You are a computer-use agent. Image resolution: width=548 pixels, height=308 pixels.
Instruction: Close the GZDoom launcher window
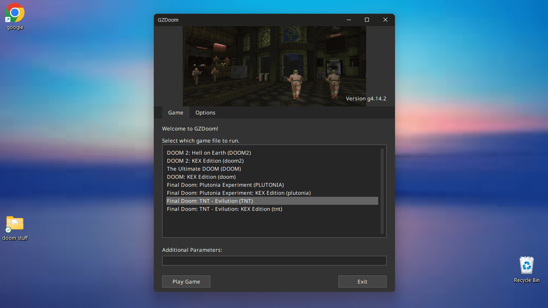tap(385, 20)
